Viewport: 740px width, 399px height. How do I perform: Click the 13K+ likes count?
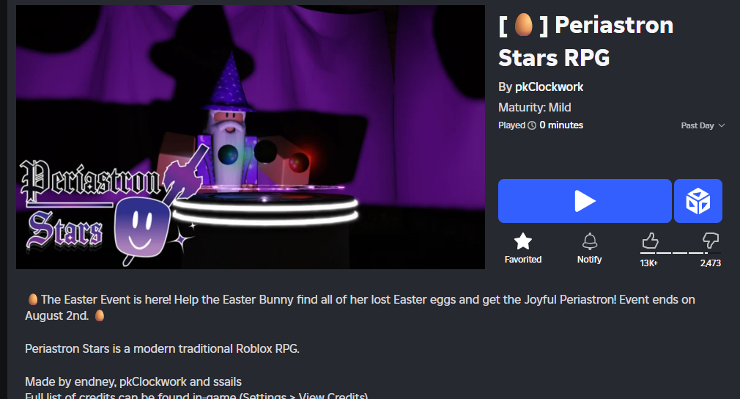(649, 263)
